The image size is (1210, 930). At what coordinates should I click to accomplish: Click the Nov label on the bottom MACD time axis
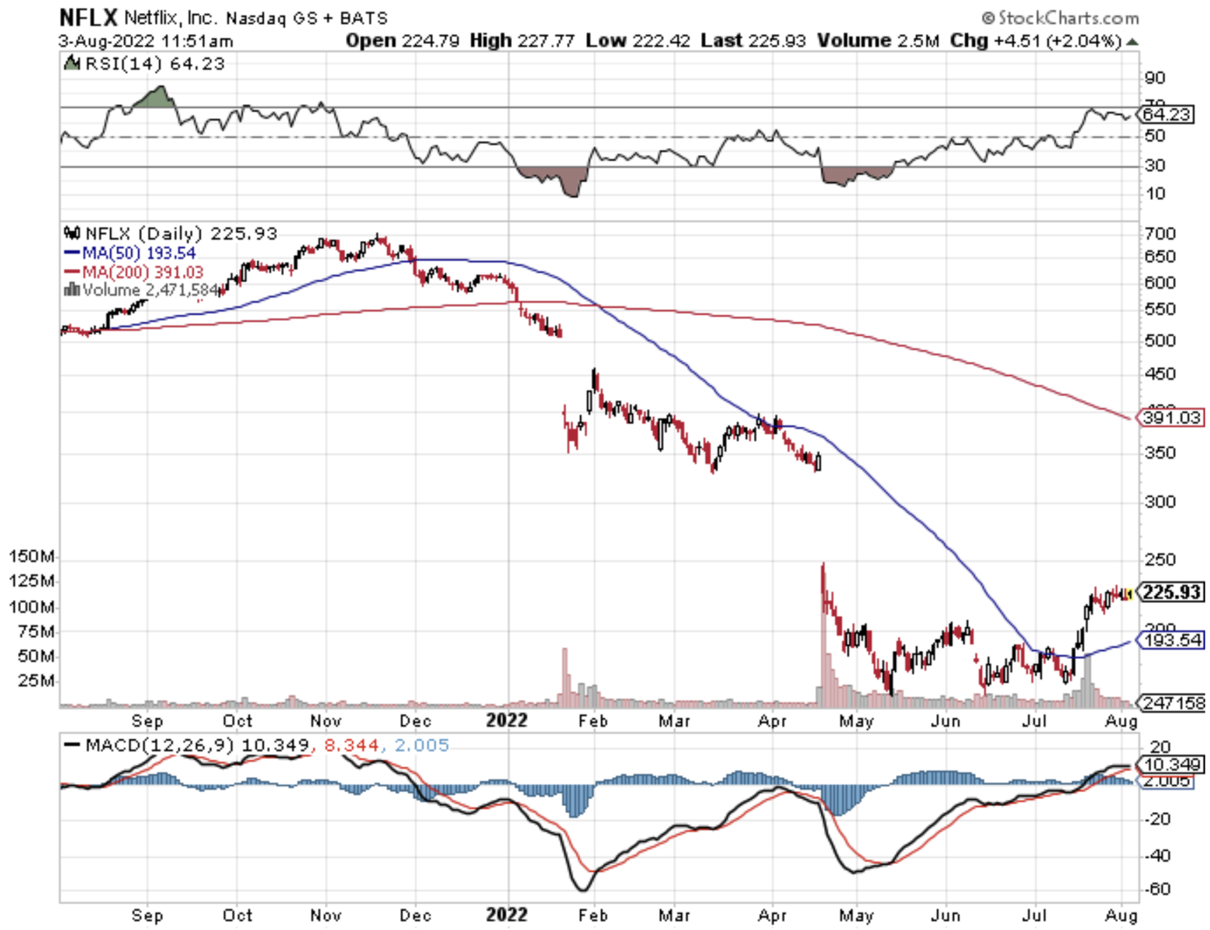[x=326, y=915]
